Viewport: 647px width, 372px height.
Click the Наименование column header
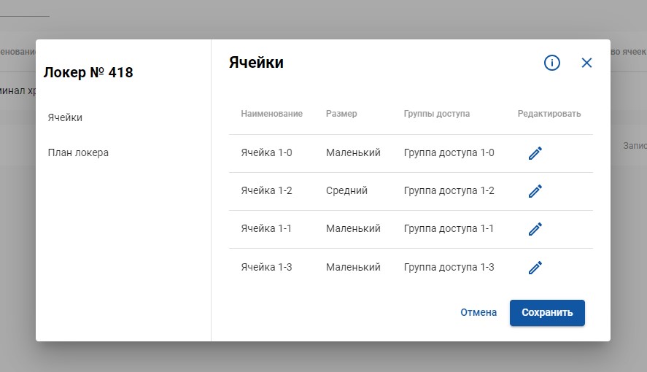(271, 114)
